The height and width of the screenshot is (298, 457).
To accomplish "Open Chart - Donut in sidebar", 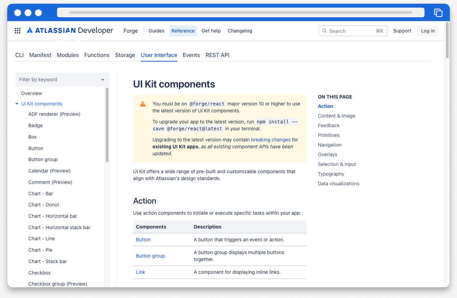I will pyautogui.click(x=44, y=205).
